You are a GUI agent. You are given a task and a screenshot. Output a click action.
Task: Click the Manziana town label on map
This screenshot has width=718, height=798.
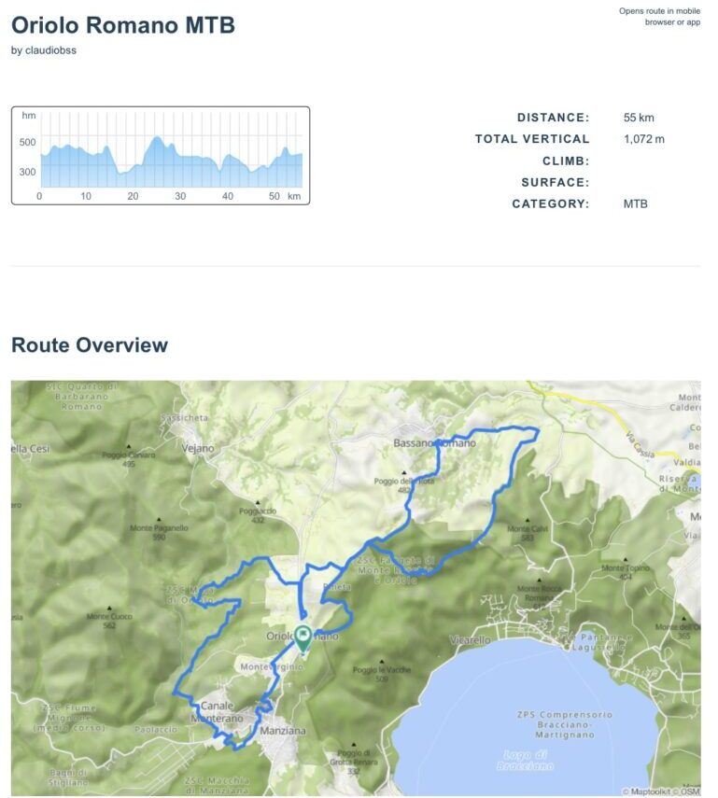284,731
